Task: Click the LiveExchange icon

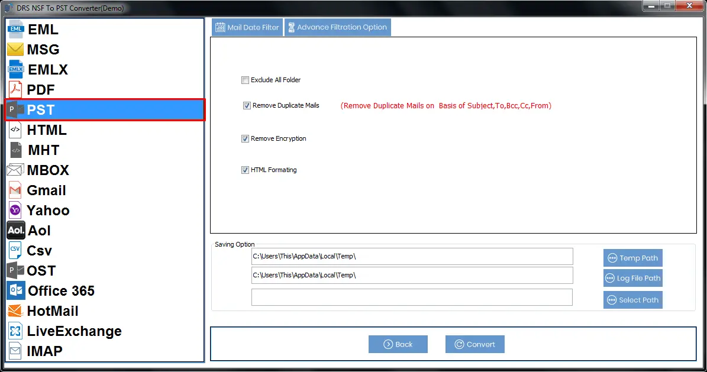Action: [x=15, y=331]
